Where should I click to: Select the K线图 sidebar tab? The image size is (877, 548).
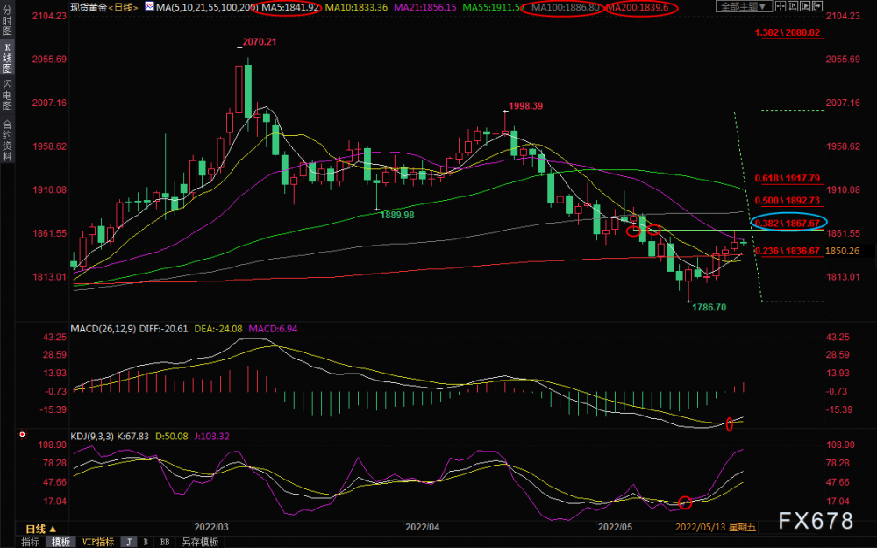(7, 58)
